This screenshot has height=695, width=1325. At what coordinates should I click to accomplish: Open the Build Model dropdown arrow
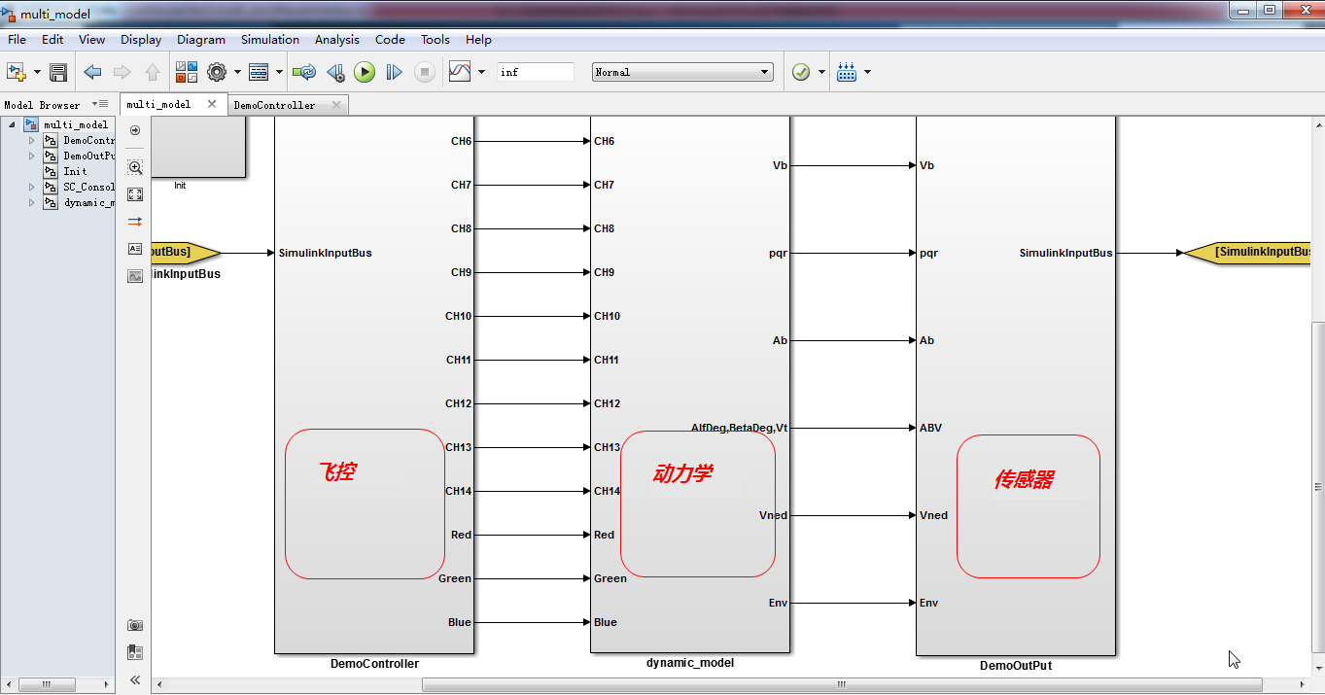[867, 72]
